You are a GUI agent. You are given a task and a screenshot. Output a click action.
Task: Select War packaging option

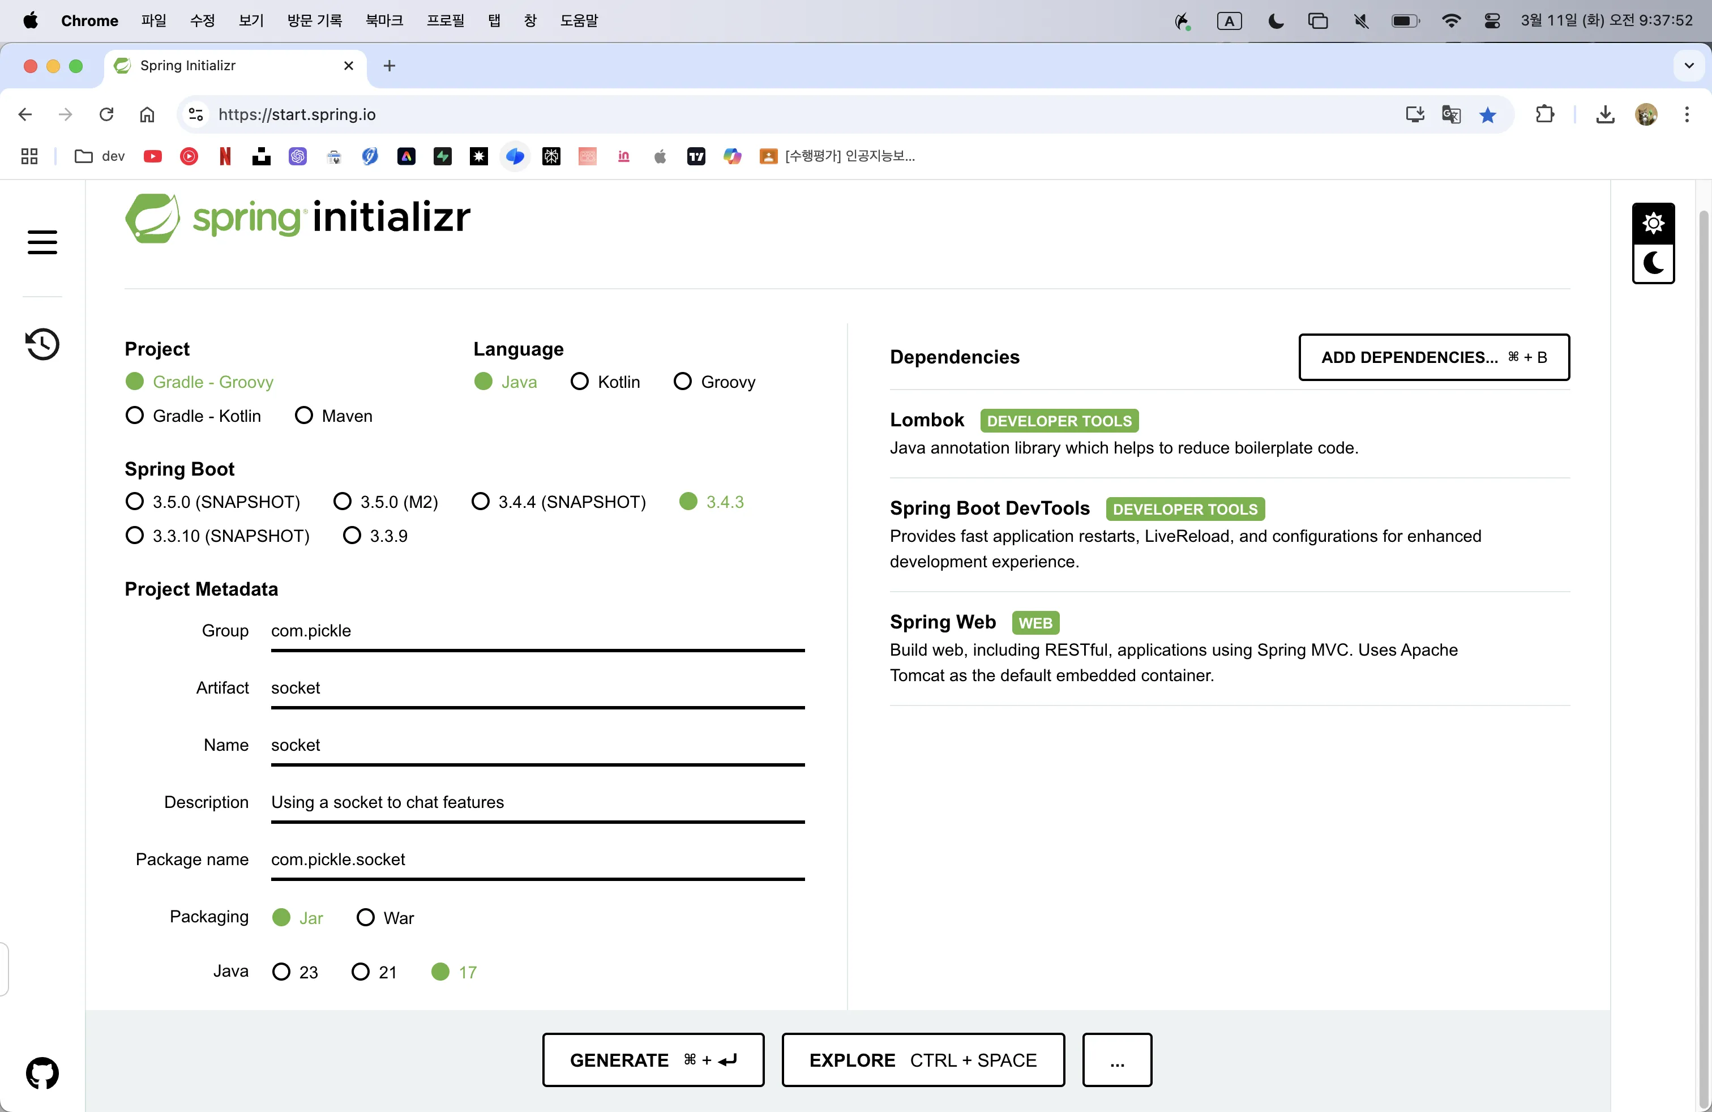[365, 917]
